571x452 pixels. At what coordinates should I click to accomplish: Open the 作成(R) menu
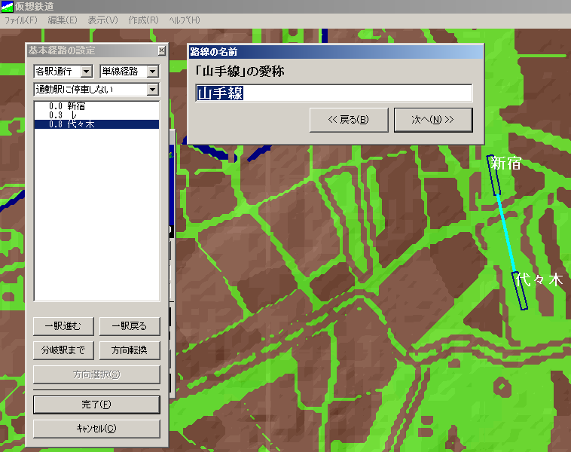click(x=143, y=20)
